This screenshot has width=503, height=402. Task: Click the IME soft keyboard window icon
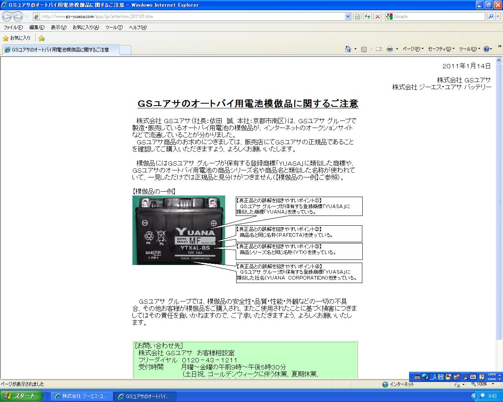(x=473, y=377)
